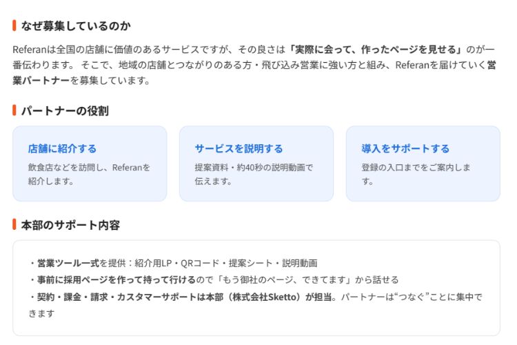This screenshot has width=517, height=345.
Task: Click the 飲食店などを訪問し description text
Action: (89, 175)
